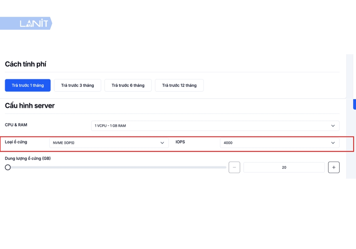Image resolution: width=356 pixels, height=249 pixels.
Task: Choose Trả trước 3 tháng option
Action: pos(77,85)
